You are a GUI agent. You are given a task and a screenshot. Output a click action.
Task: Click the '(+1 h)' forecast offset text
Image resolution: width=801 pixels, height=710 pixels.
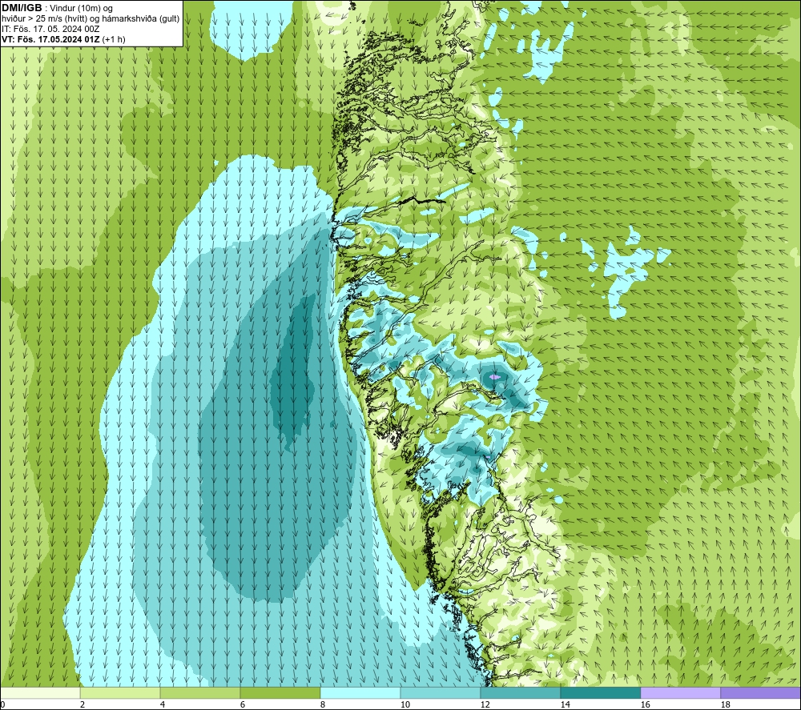point(114,39)
